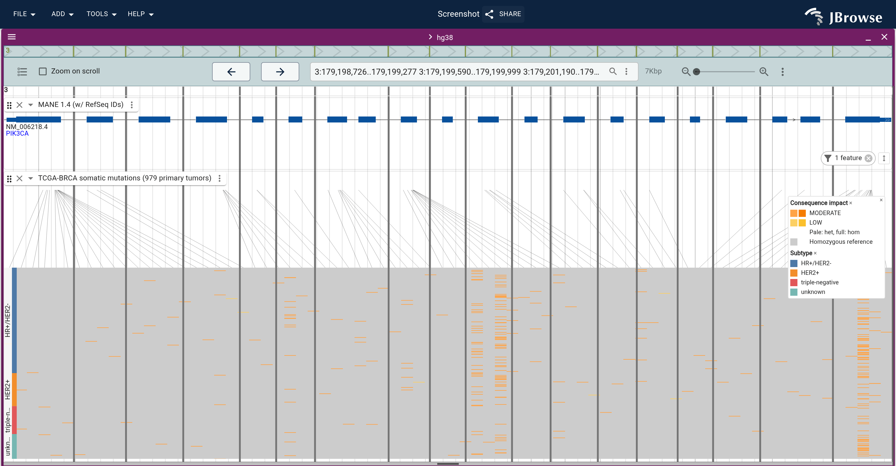Collapse the TCGA-BRCA track arrow

tap(30, 178)
